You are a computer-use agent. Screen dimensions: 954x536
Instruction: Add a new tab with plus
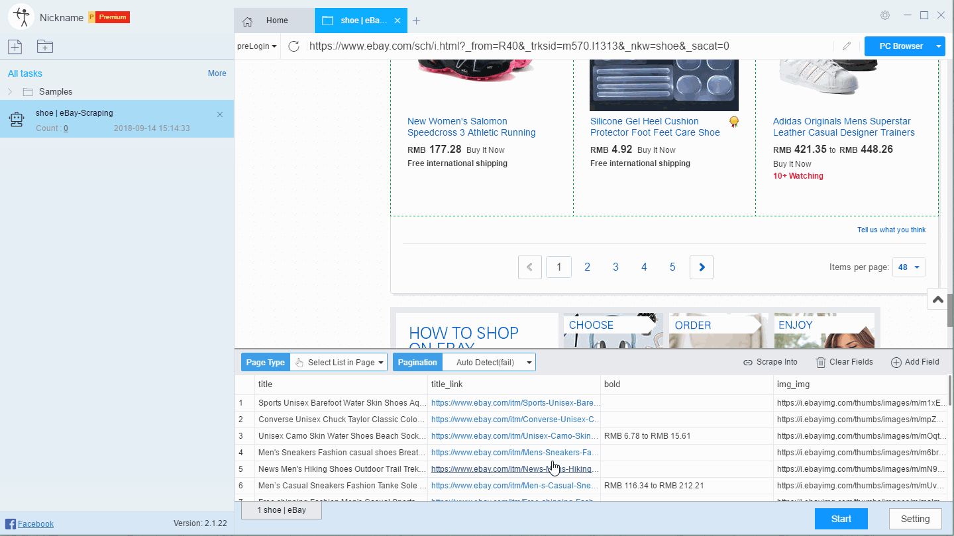click(x=416, y=21)
